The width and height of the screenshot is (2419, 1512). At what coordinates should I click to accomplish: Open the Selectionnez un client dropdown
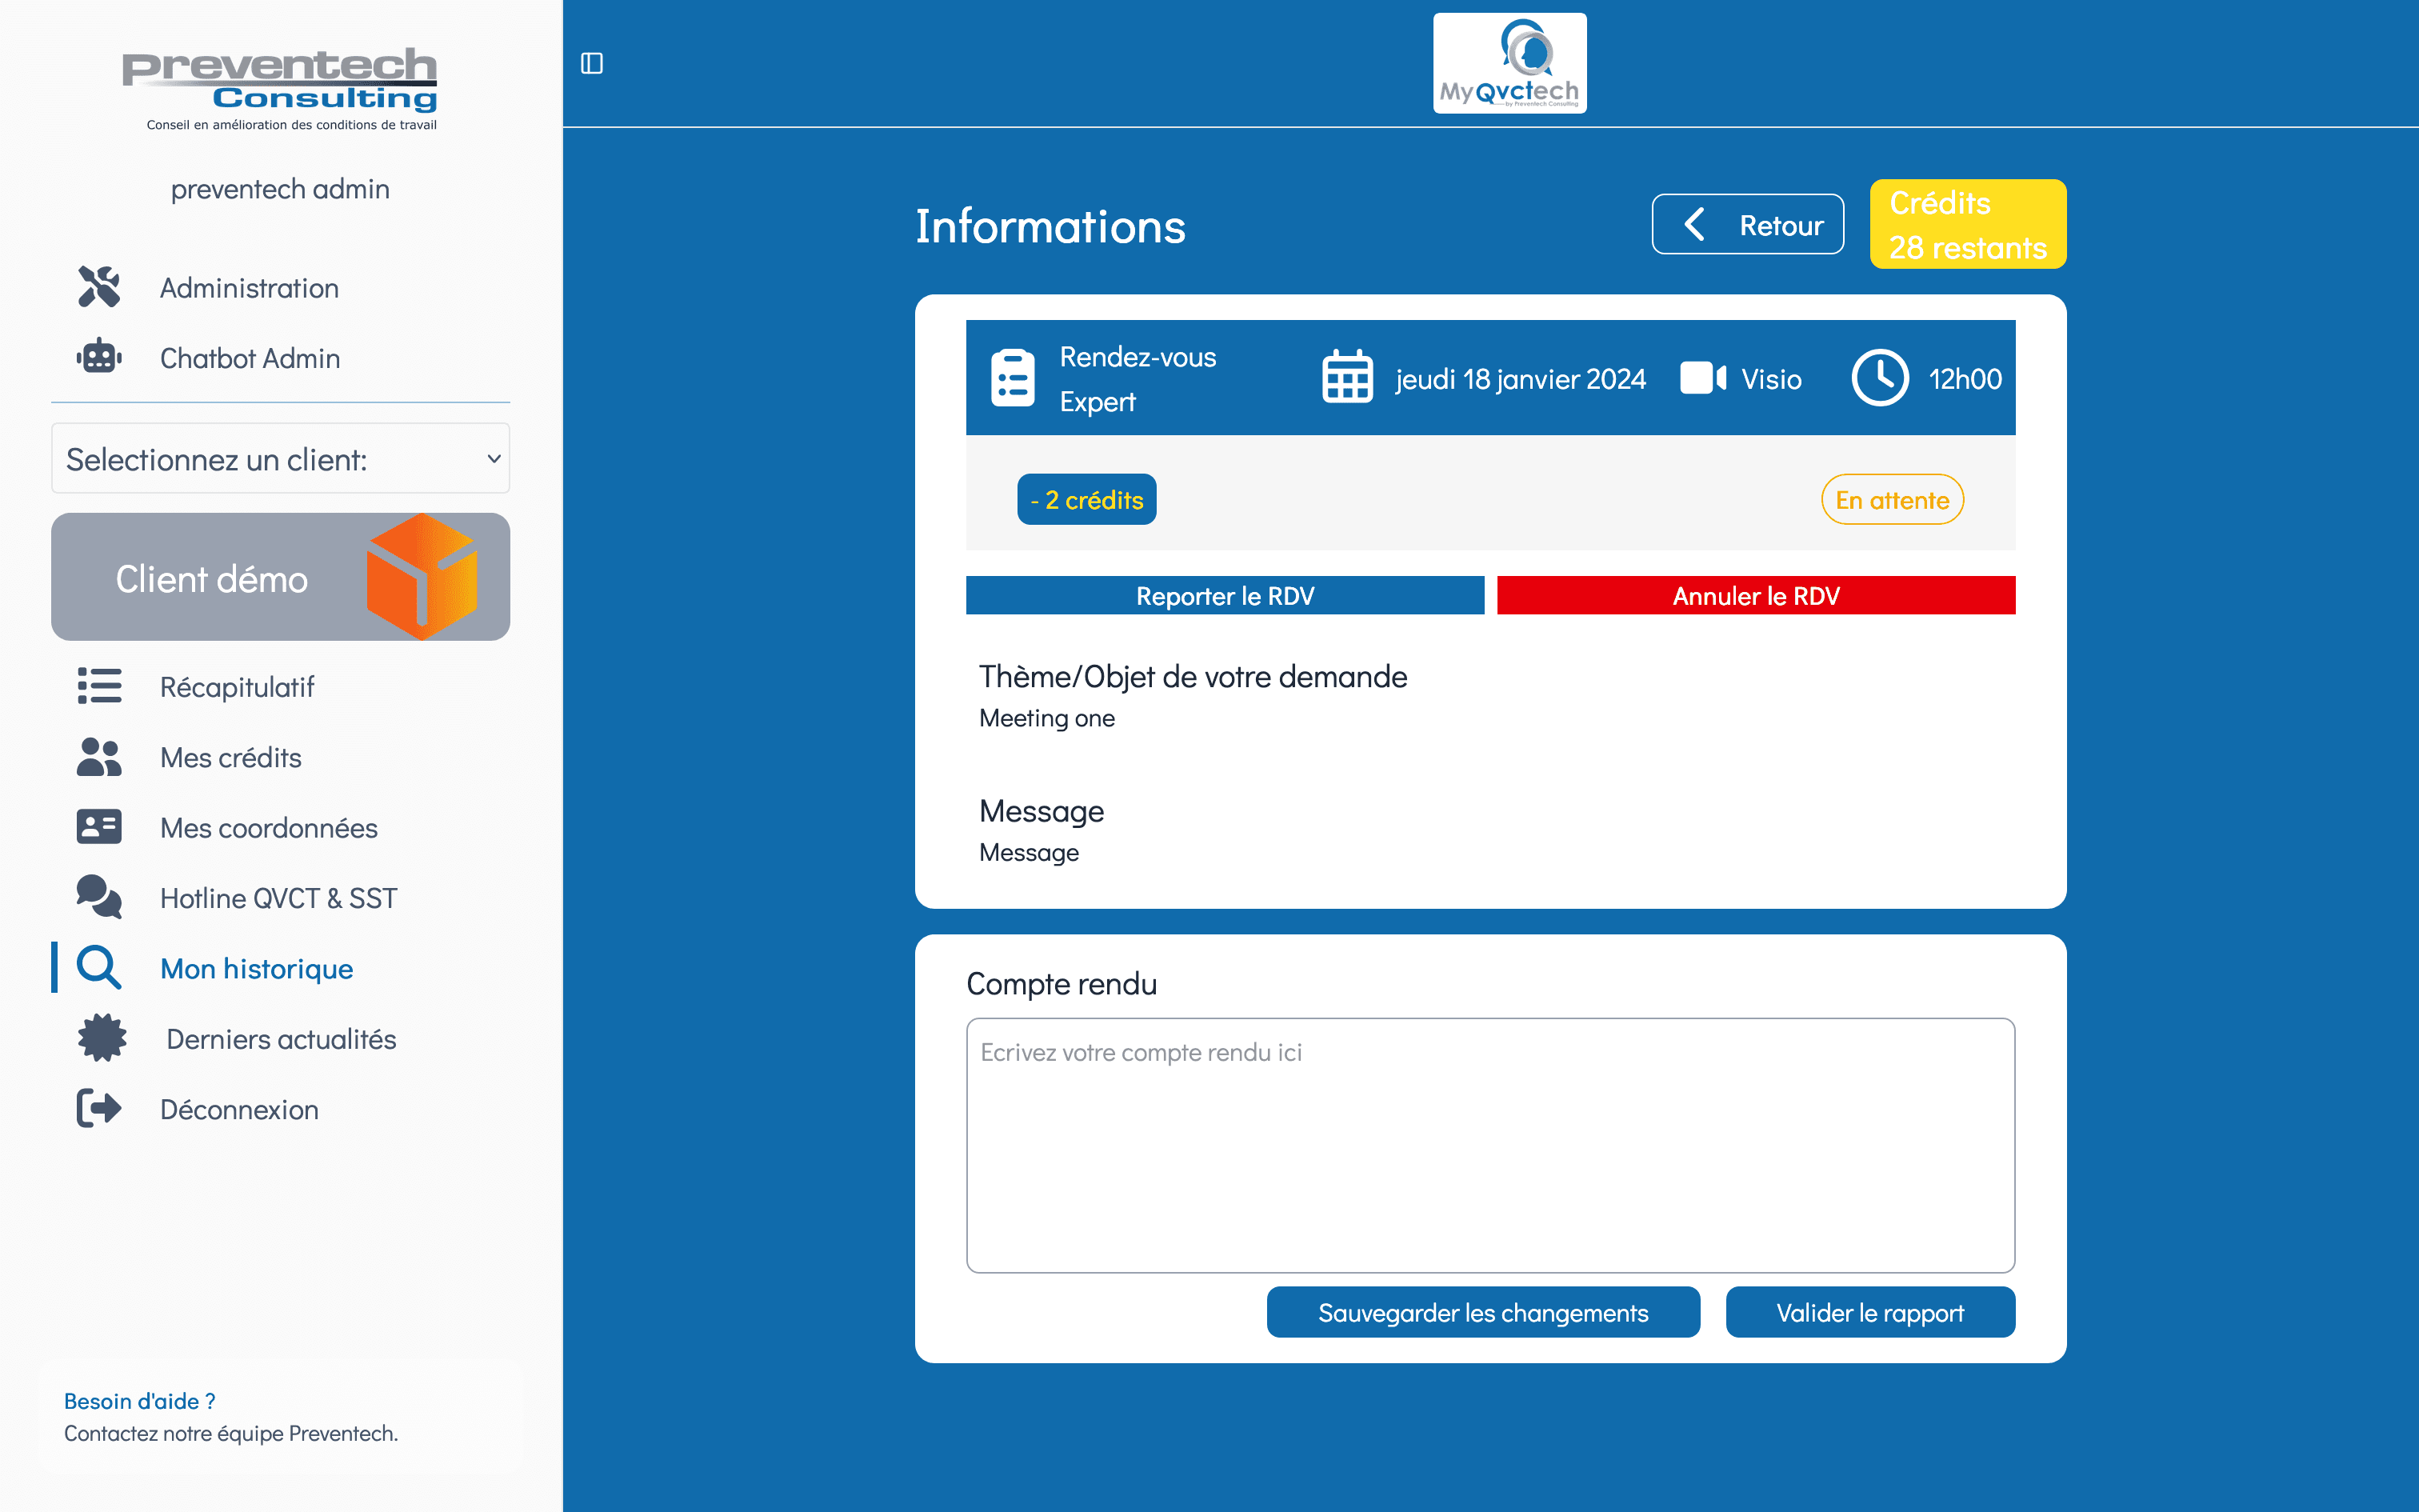pos(281,458)
